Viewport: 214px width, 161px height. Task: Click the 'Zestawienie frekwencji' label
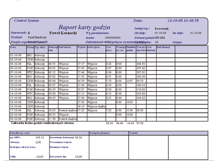tap(62, 138)
